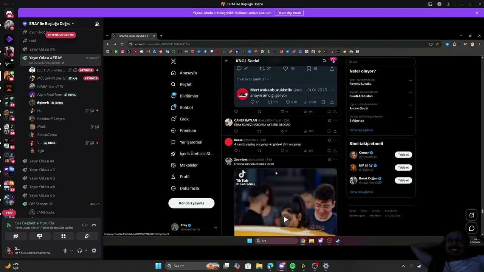Click the X search field labeled Ara

coord(381,62)
